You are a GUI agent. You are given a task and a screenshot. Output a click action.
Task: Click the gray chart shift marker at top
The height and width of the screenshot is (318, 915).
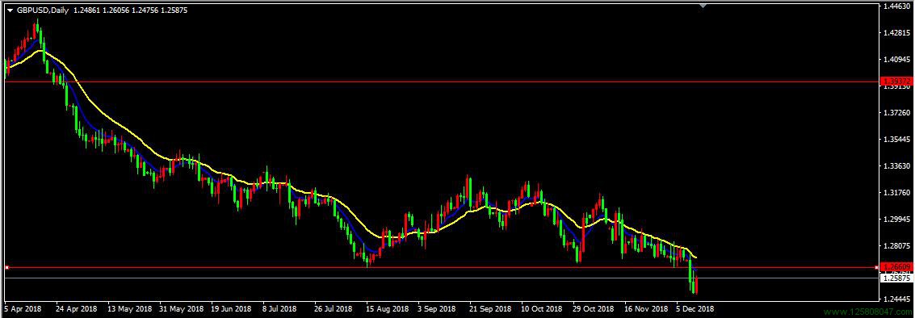[x=703, y=6]
